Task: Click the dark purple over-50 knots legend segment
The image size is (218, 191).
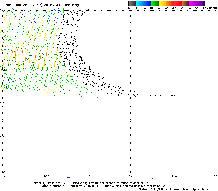Action: tap(204, 4)
